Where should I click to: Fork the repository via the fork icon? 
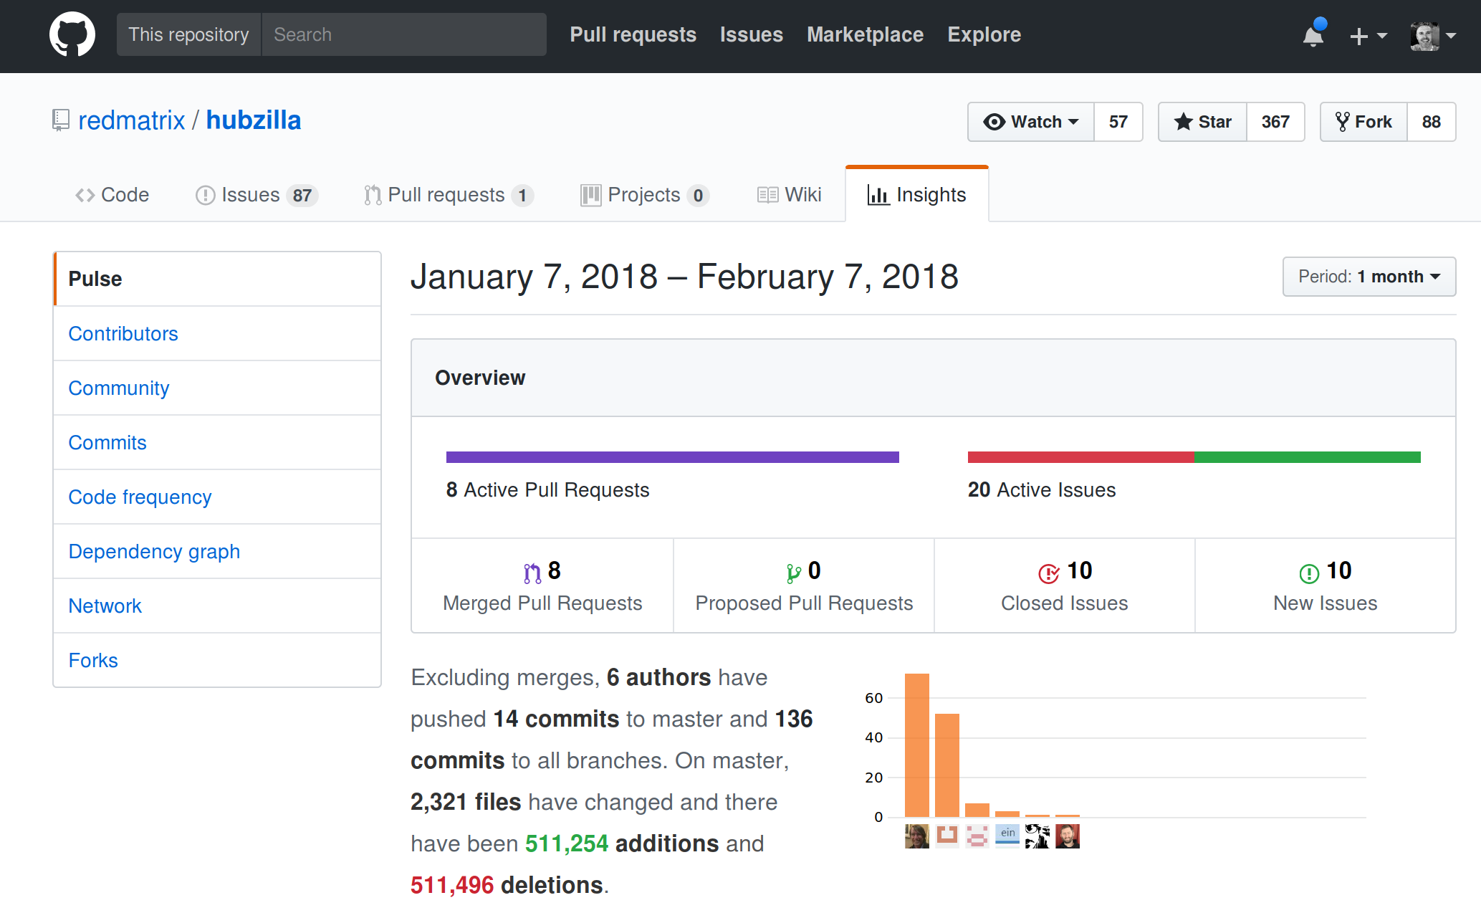coord(1343,122)
